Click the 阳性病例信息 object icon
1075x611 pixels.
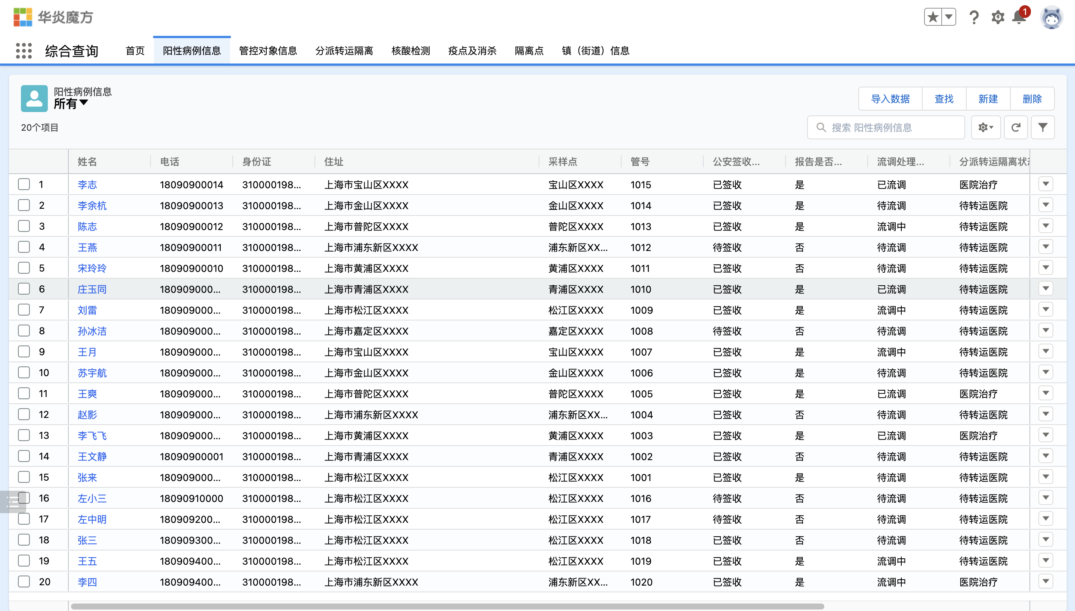[34, 99]
